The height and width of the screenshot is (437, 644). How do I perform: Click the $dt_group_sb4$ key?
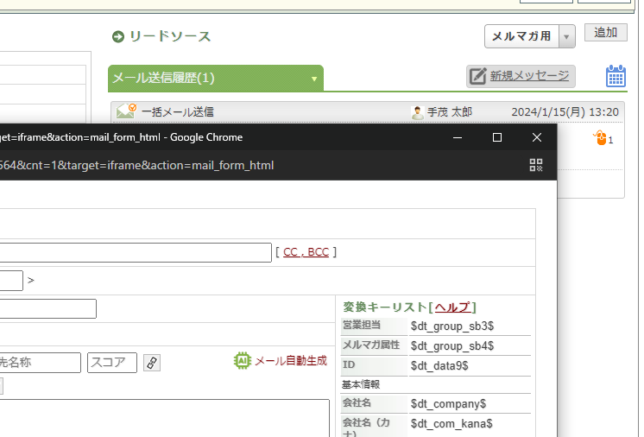452,345
